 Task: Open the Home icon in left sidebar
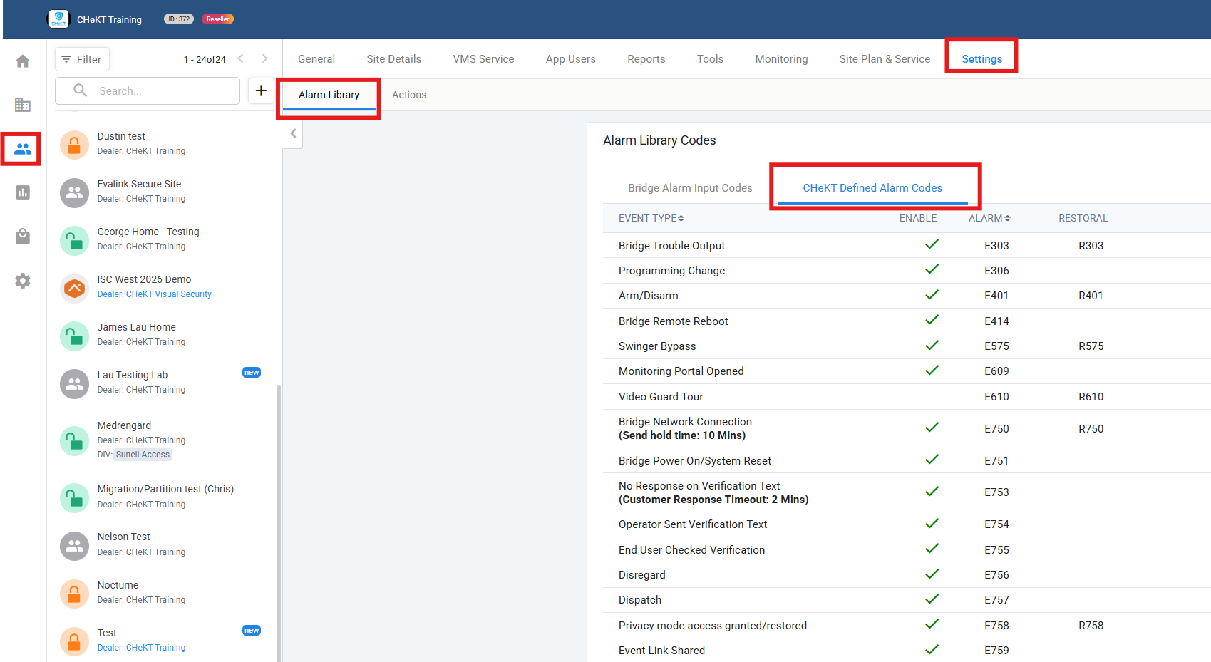coord(23,61)
